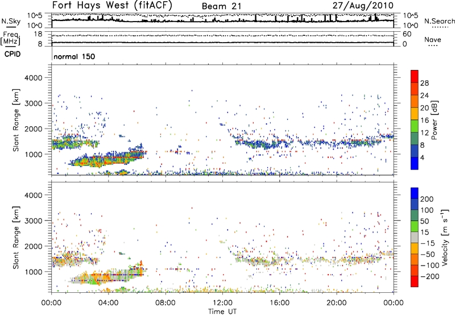Image resolution: width=455 pixels, height=315 pixels.
Task: Click the 'Power [dB]' colorbar title
Action: [435, 120]
